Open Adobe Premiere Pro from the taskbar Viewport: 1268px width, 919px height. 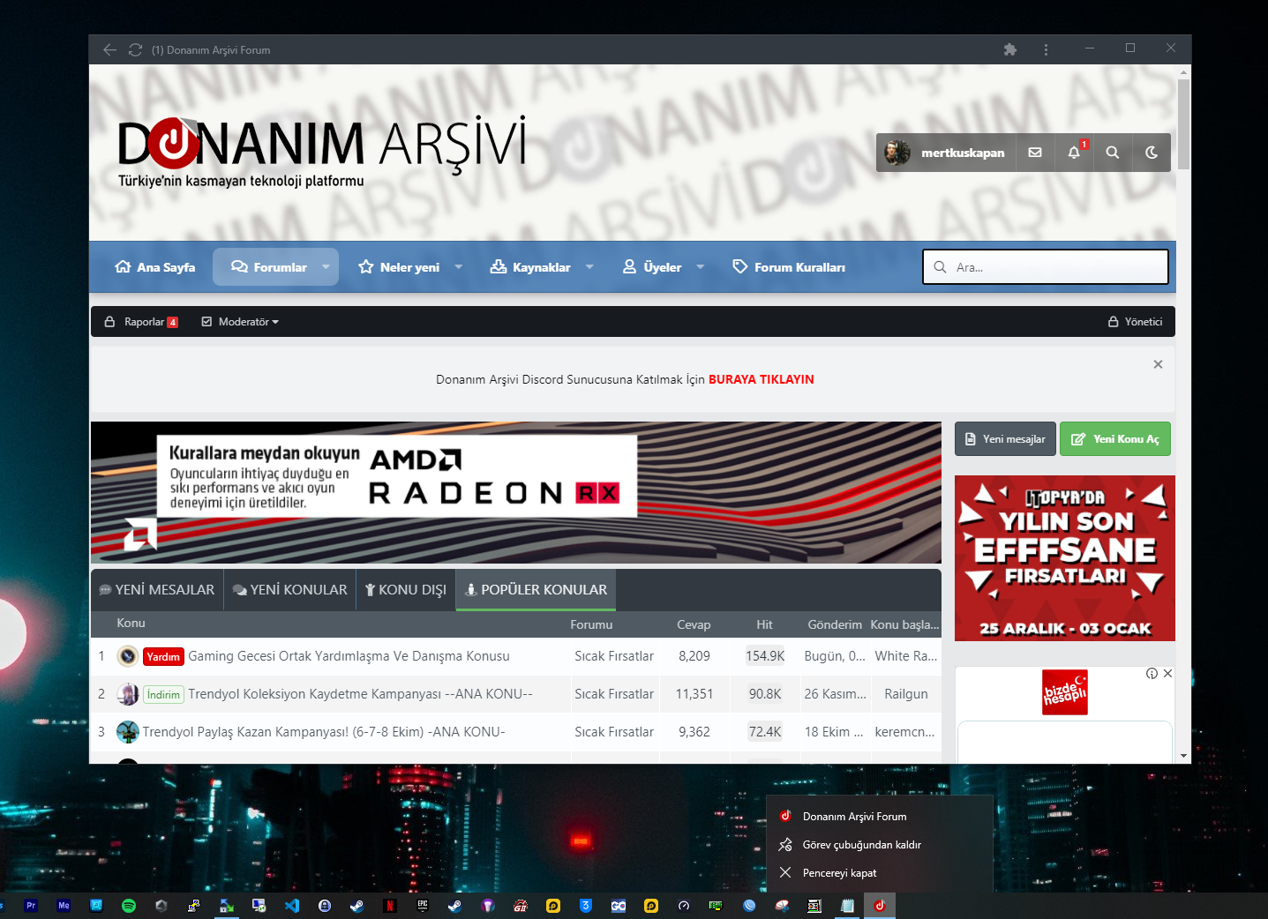(x=31, y=906)
